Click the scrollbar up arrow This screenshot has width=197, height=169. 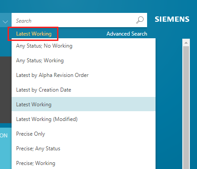(186, 43)
